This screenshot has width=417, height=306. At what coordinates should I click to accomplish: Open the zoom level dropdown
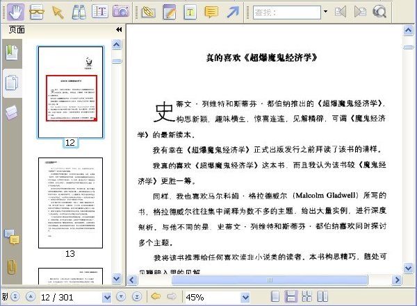click(245, 298)
